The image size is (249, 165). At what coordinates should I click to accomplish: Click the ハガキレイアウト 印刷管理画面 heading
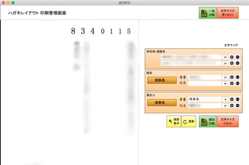(37, 13)
